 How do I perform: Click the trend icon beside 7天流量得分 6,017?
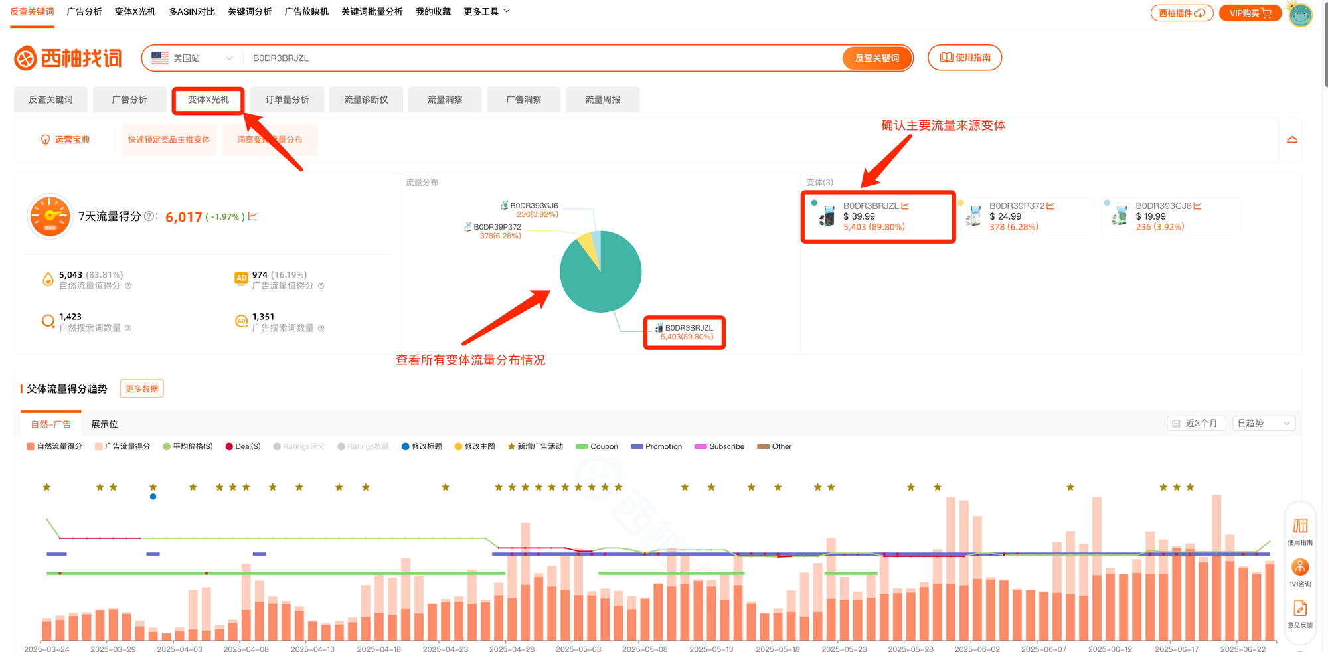coord(252,216)
